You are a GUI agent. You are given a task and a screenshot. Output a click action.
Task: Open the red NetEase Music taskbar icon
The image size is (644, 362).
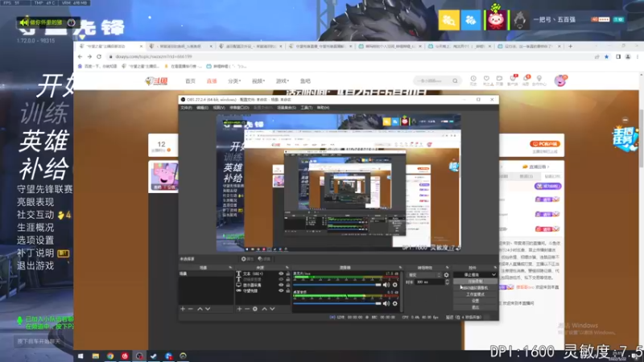click(125, 356)
